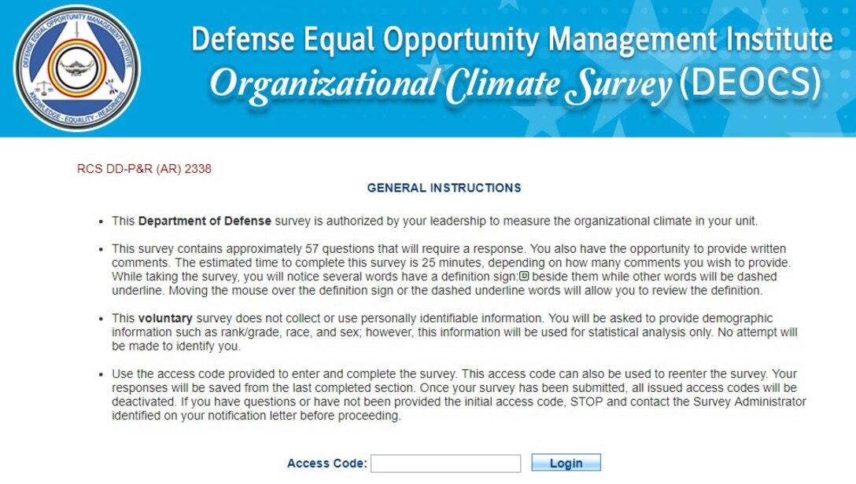Click the bold "Department of Defense" text
Viewport: 856px width, 484px height.
[x=205, y=221]
